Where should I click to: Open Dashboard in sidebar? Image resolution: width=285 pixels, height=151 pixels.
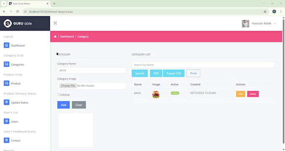click(18, 46)
